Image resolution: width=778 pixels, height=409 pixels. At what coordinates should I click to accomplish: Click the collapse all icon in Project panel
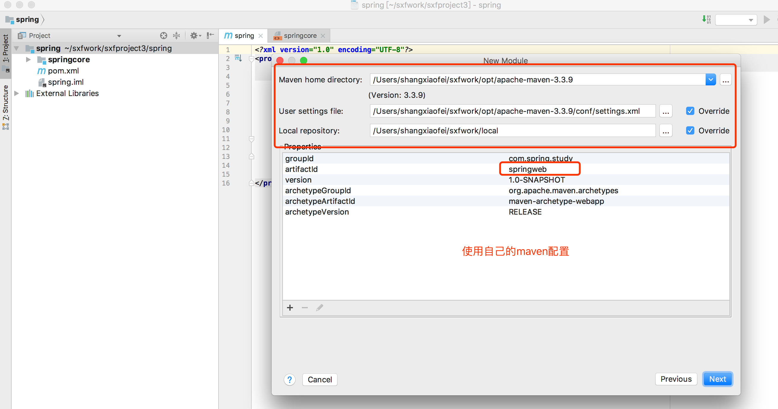(x=176, y=36)
